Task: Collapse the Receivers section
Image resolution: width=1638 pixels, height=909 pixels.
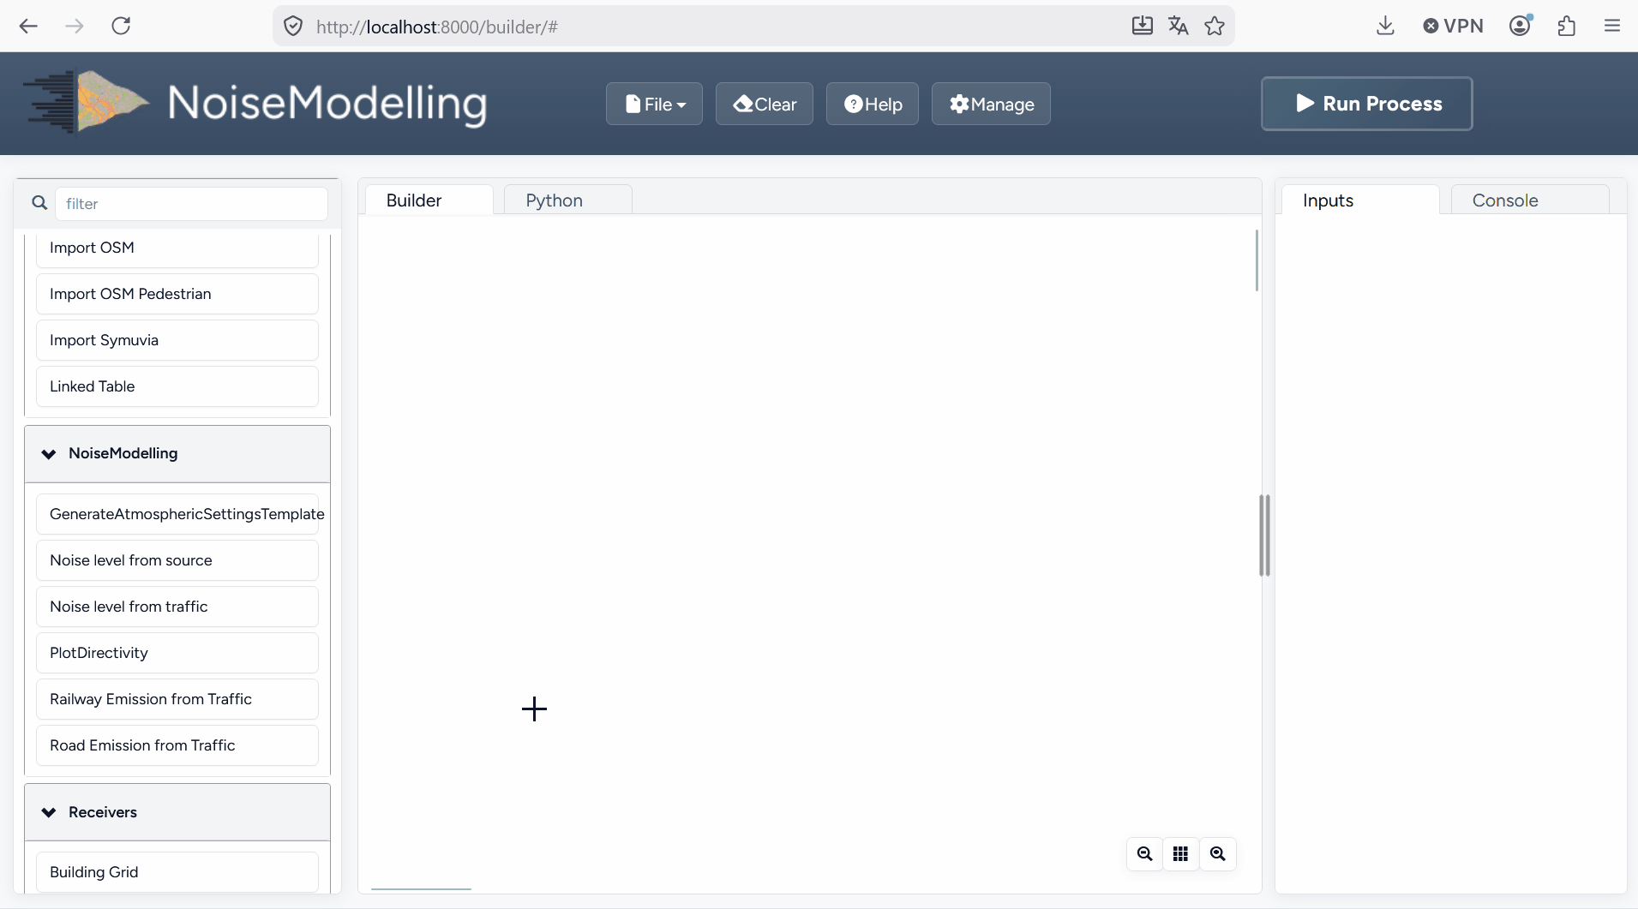Action: [177, 812]
